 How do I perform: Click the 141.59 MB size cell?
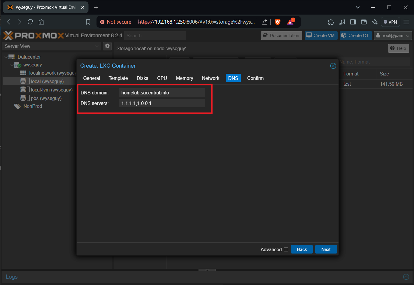pyautogui.click(x=391, y=84)
